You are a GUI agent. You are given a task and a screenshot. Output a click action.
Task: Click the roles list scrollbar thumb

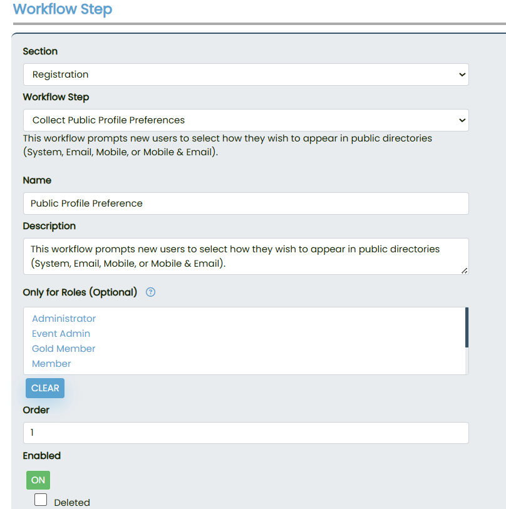click(467, 327)
